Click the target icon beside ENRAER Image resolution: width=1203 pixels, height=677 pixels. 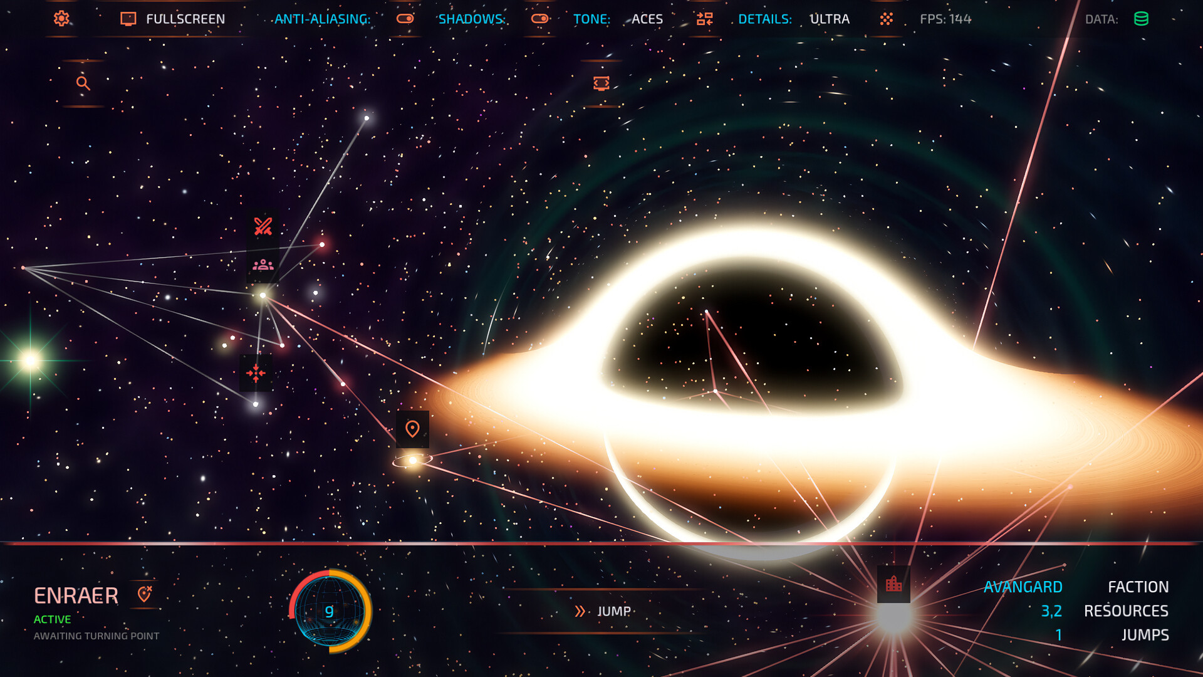(145, 594)
